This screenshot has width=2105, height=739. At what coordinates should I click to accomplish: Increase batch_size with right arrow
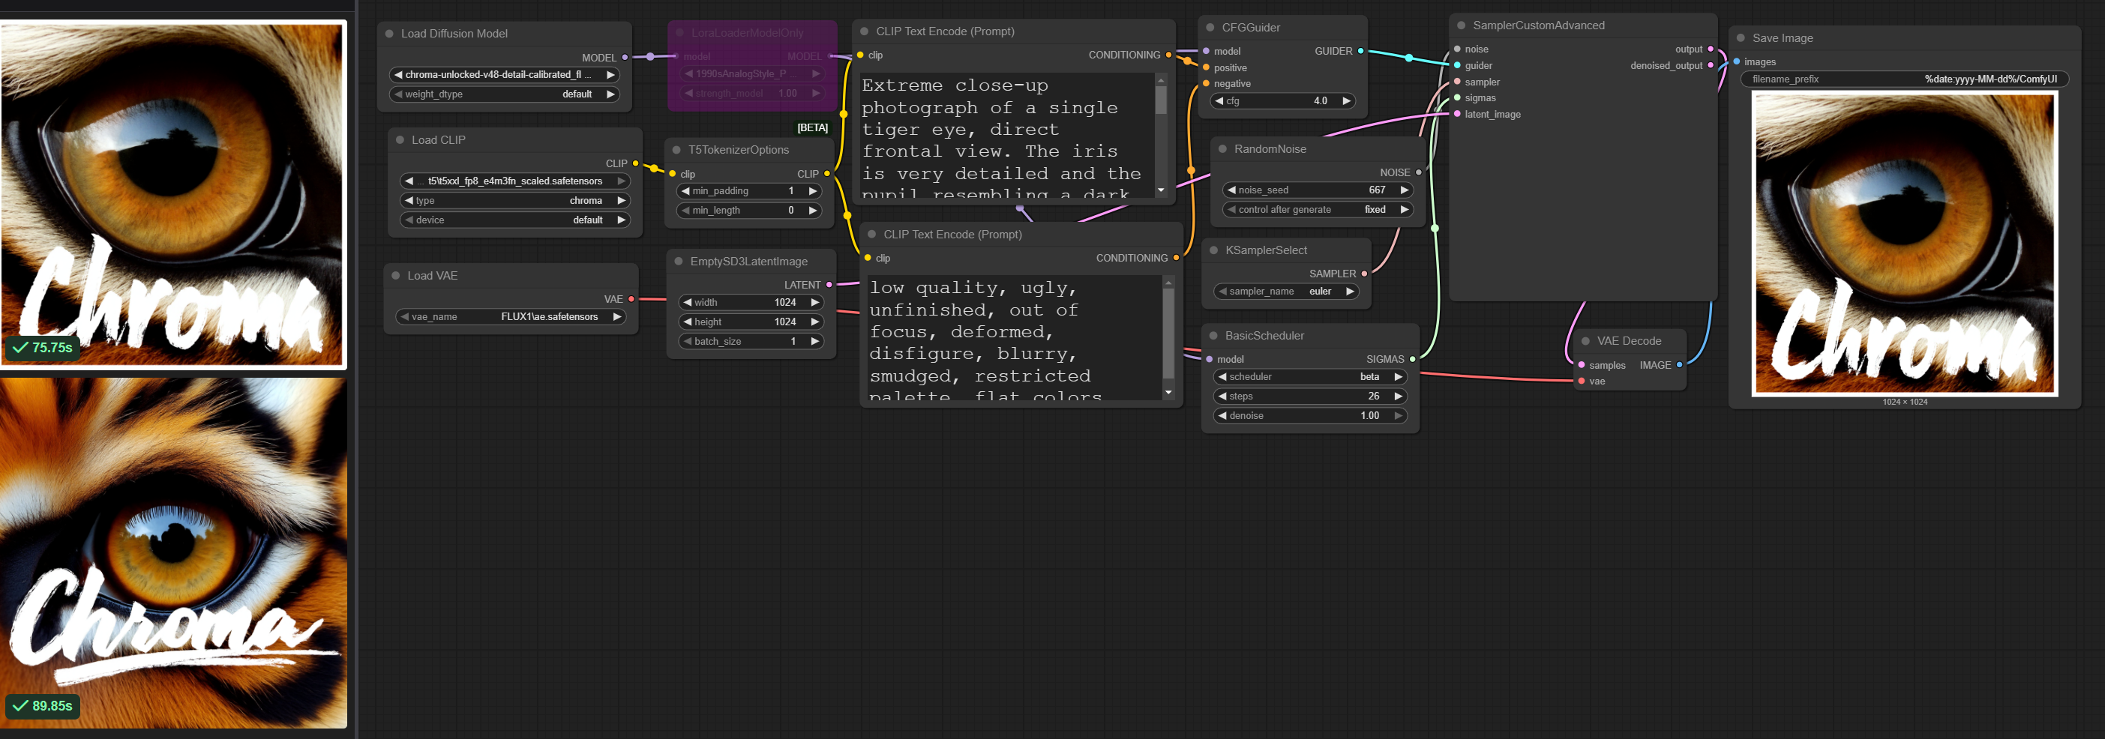coord(814,341)
